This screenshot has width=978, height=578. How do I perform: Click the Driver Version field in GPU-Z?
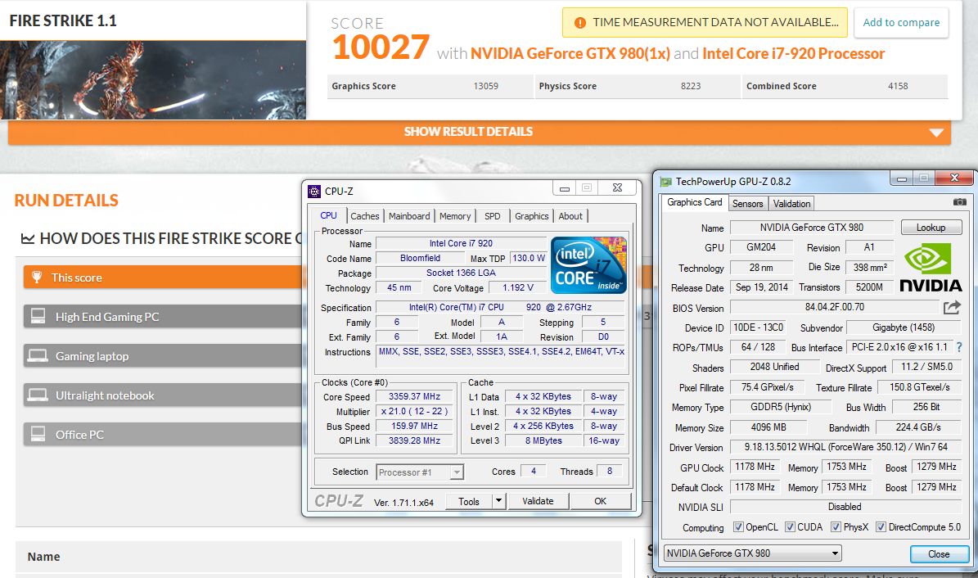845,447
